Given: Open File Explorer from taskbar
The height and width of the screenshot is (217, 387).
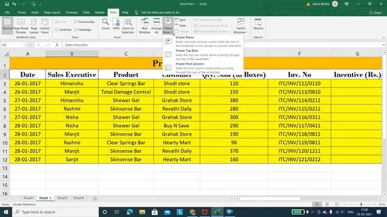Looking at the screenshot, I should click(142, 212).
